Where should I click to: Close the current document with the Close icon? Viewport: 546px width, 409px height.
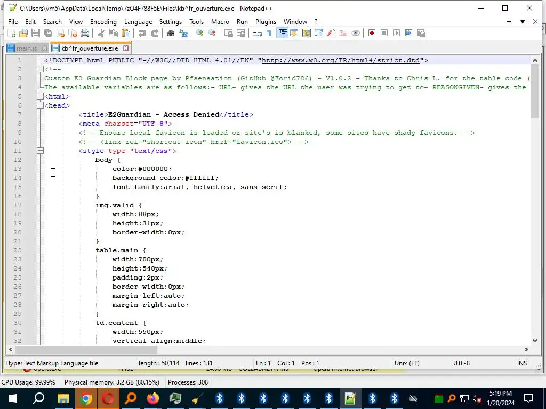tap(60, 33)
